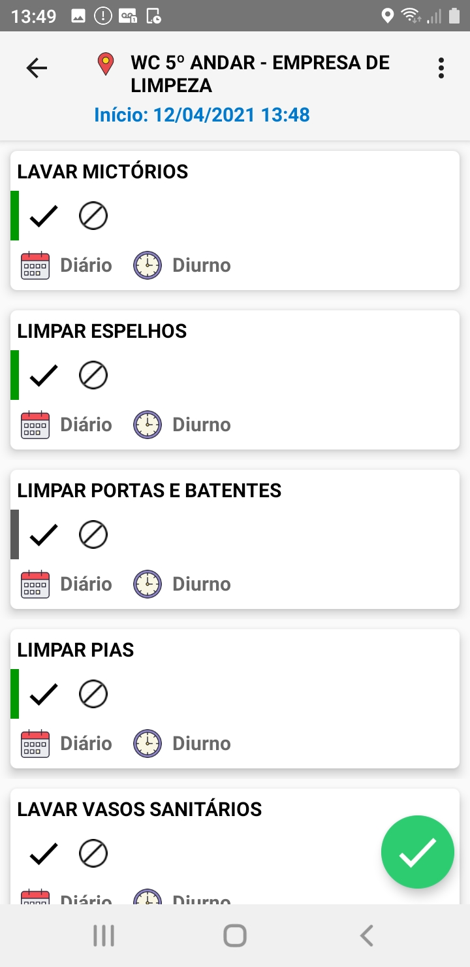This screenshot has width=470, height=967.
Task: Check off LIMPAR PORTAS E BATENTES
Action: pos(44,534)
